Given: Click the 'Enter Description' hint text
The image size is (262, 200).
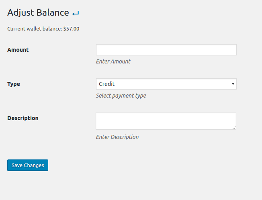Looking at the screenshot, I should coord(117,137).
